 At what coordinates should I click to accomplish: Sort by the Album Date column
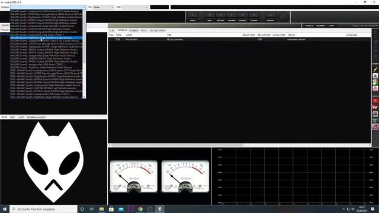[x=249, y=35]
